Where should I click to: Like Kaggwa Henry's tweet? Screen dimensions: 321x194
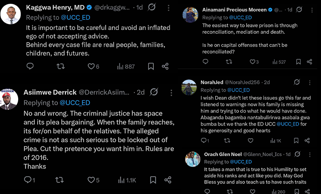pyautogui.click(x=91, y=66)
